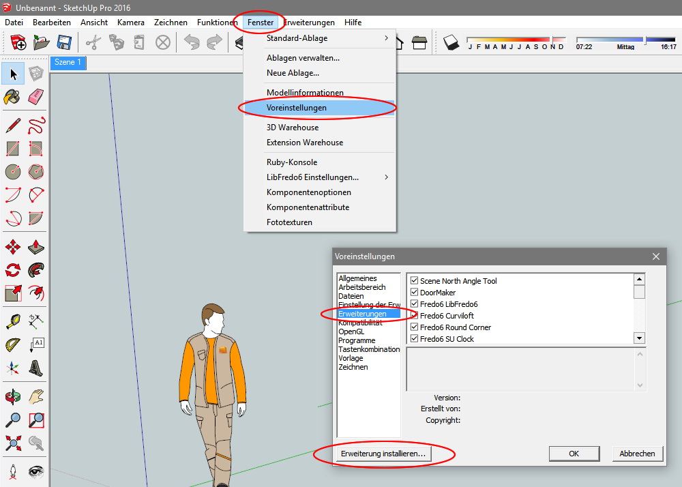Viewport: 682px width, 487px height.
Task: Click the Zoom Extents icon
Action: [x=13, y=443]
